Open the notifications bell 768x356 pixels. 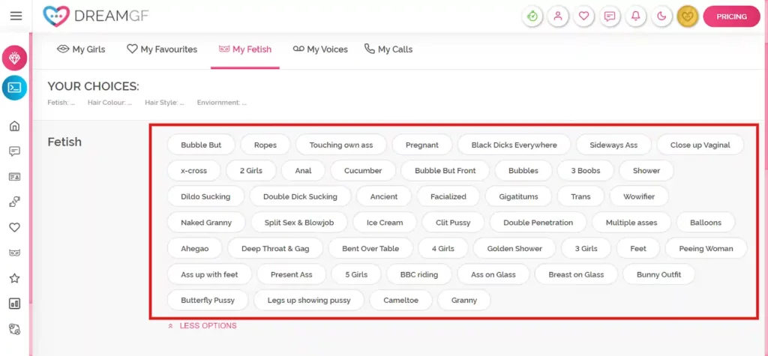(635, 16)
